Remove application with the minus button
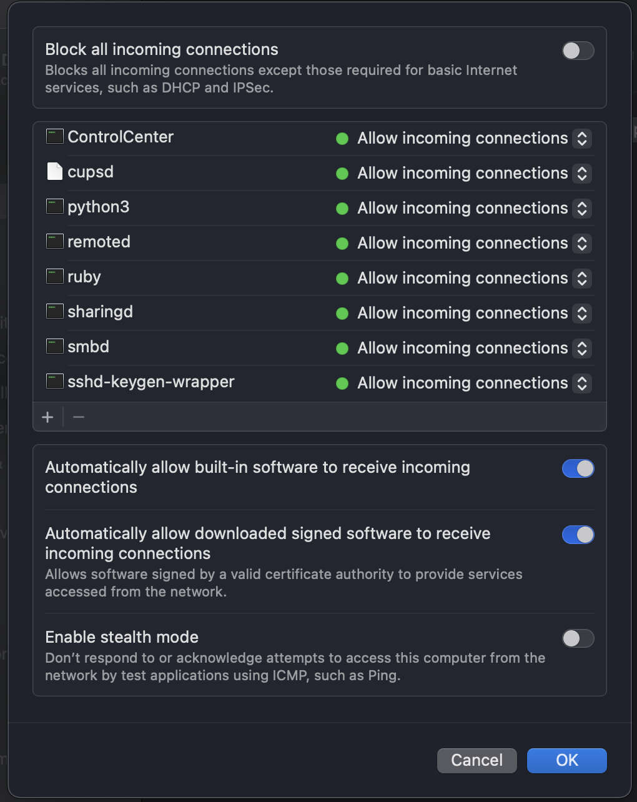This screenshot has width=637, height=802. point(79,417)
